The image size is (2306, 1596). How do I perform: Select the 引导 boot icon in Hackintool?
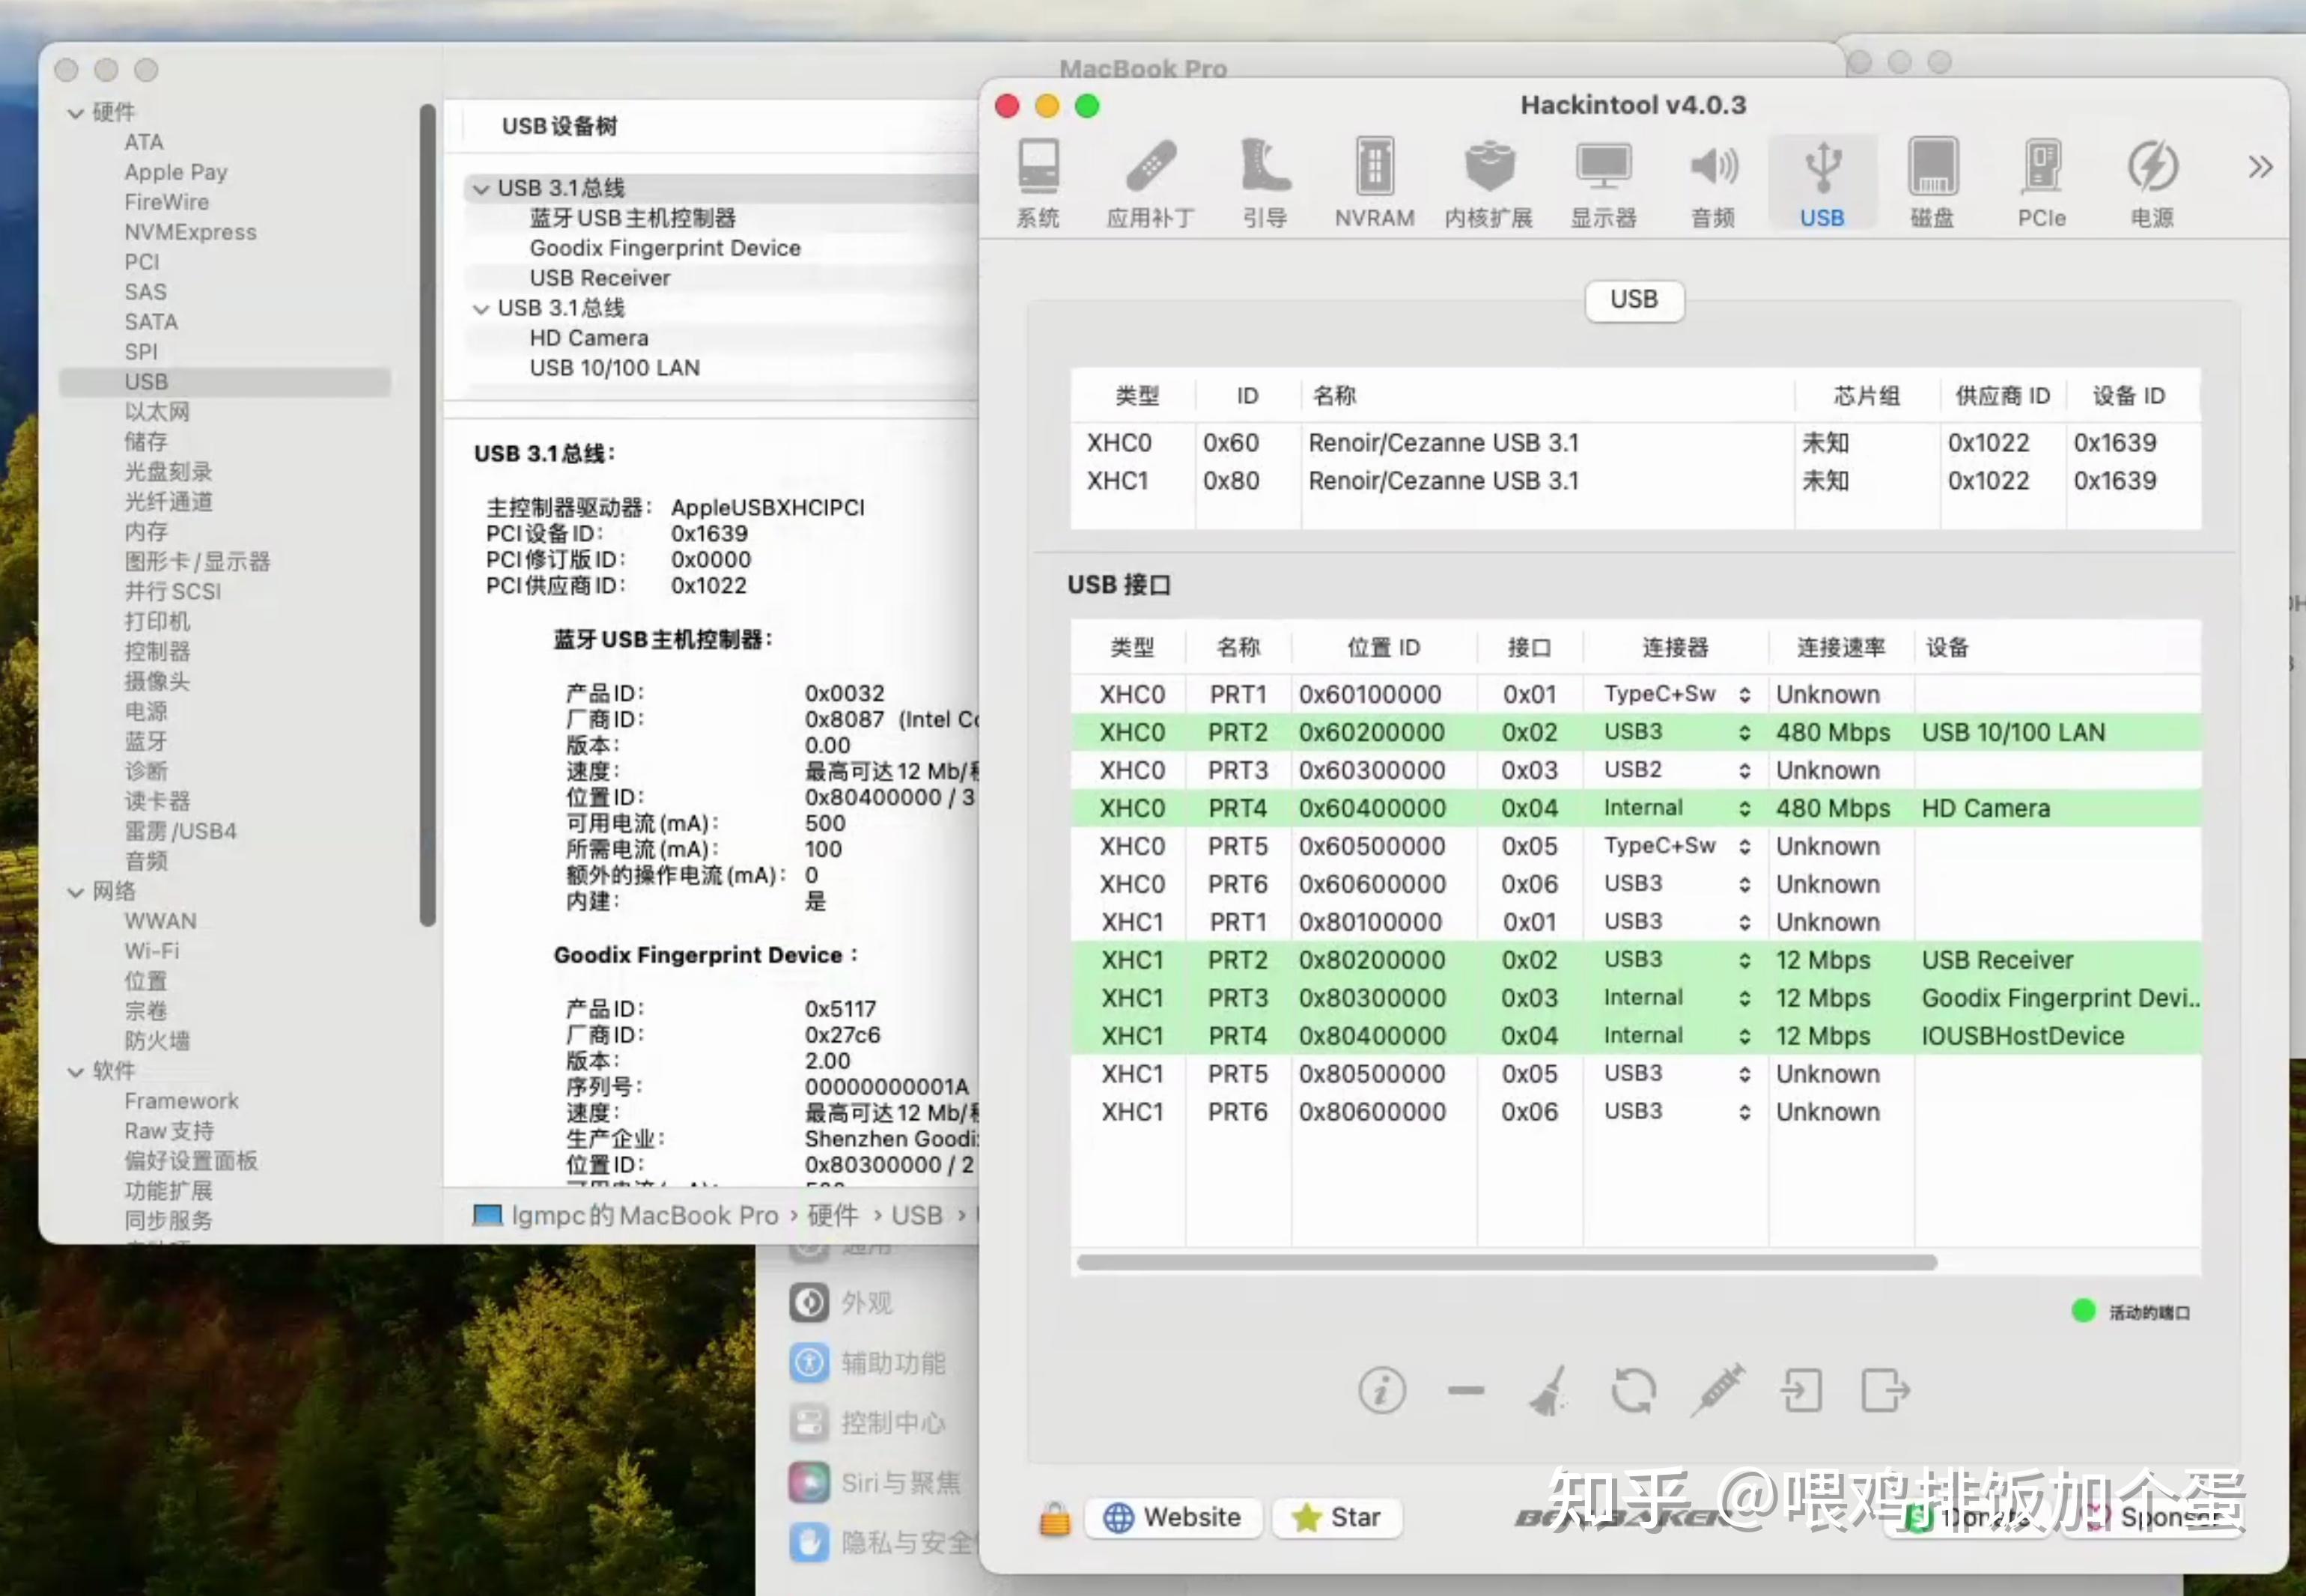[x=1264, y=184]
